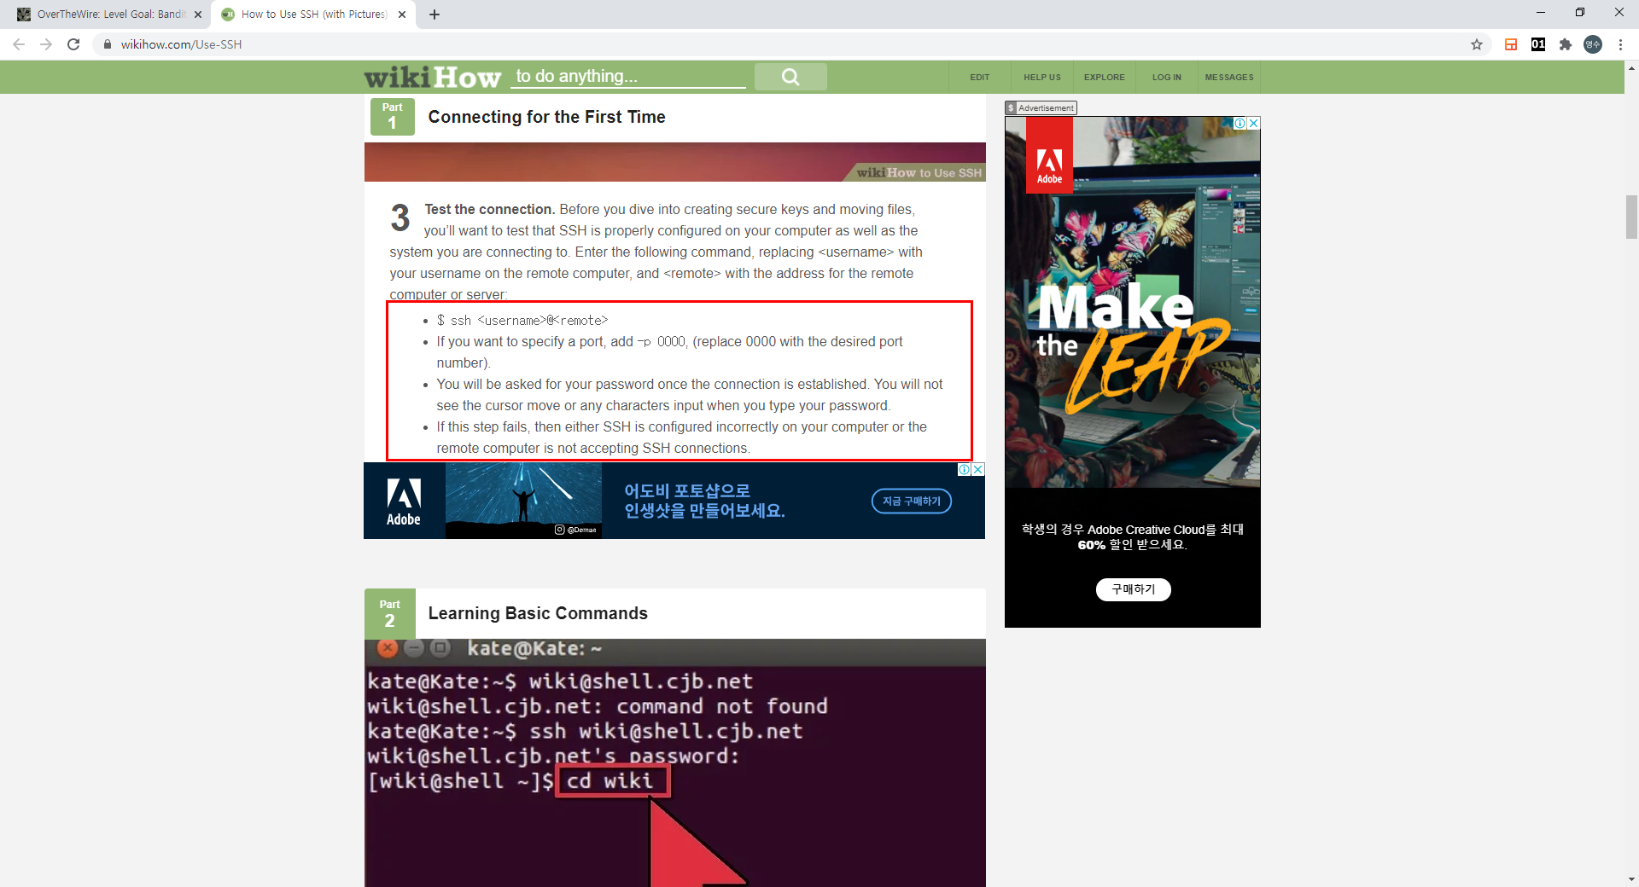Go back to the previous page
Screen dimensions: 1639x887
[x=19, y=44]
